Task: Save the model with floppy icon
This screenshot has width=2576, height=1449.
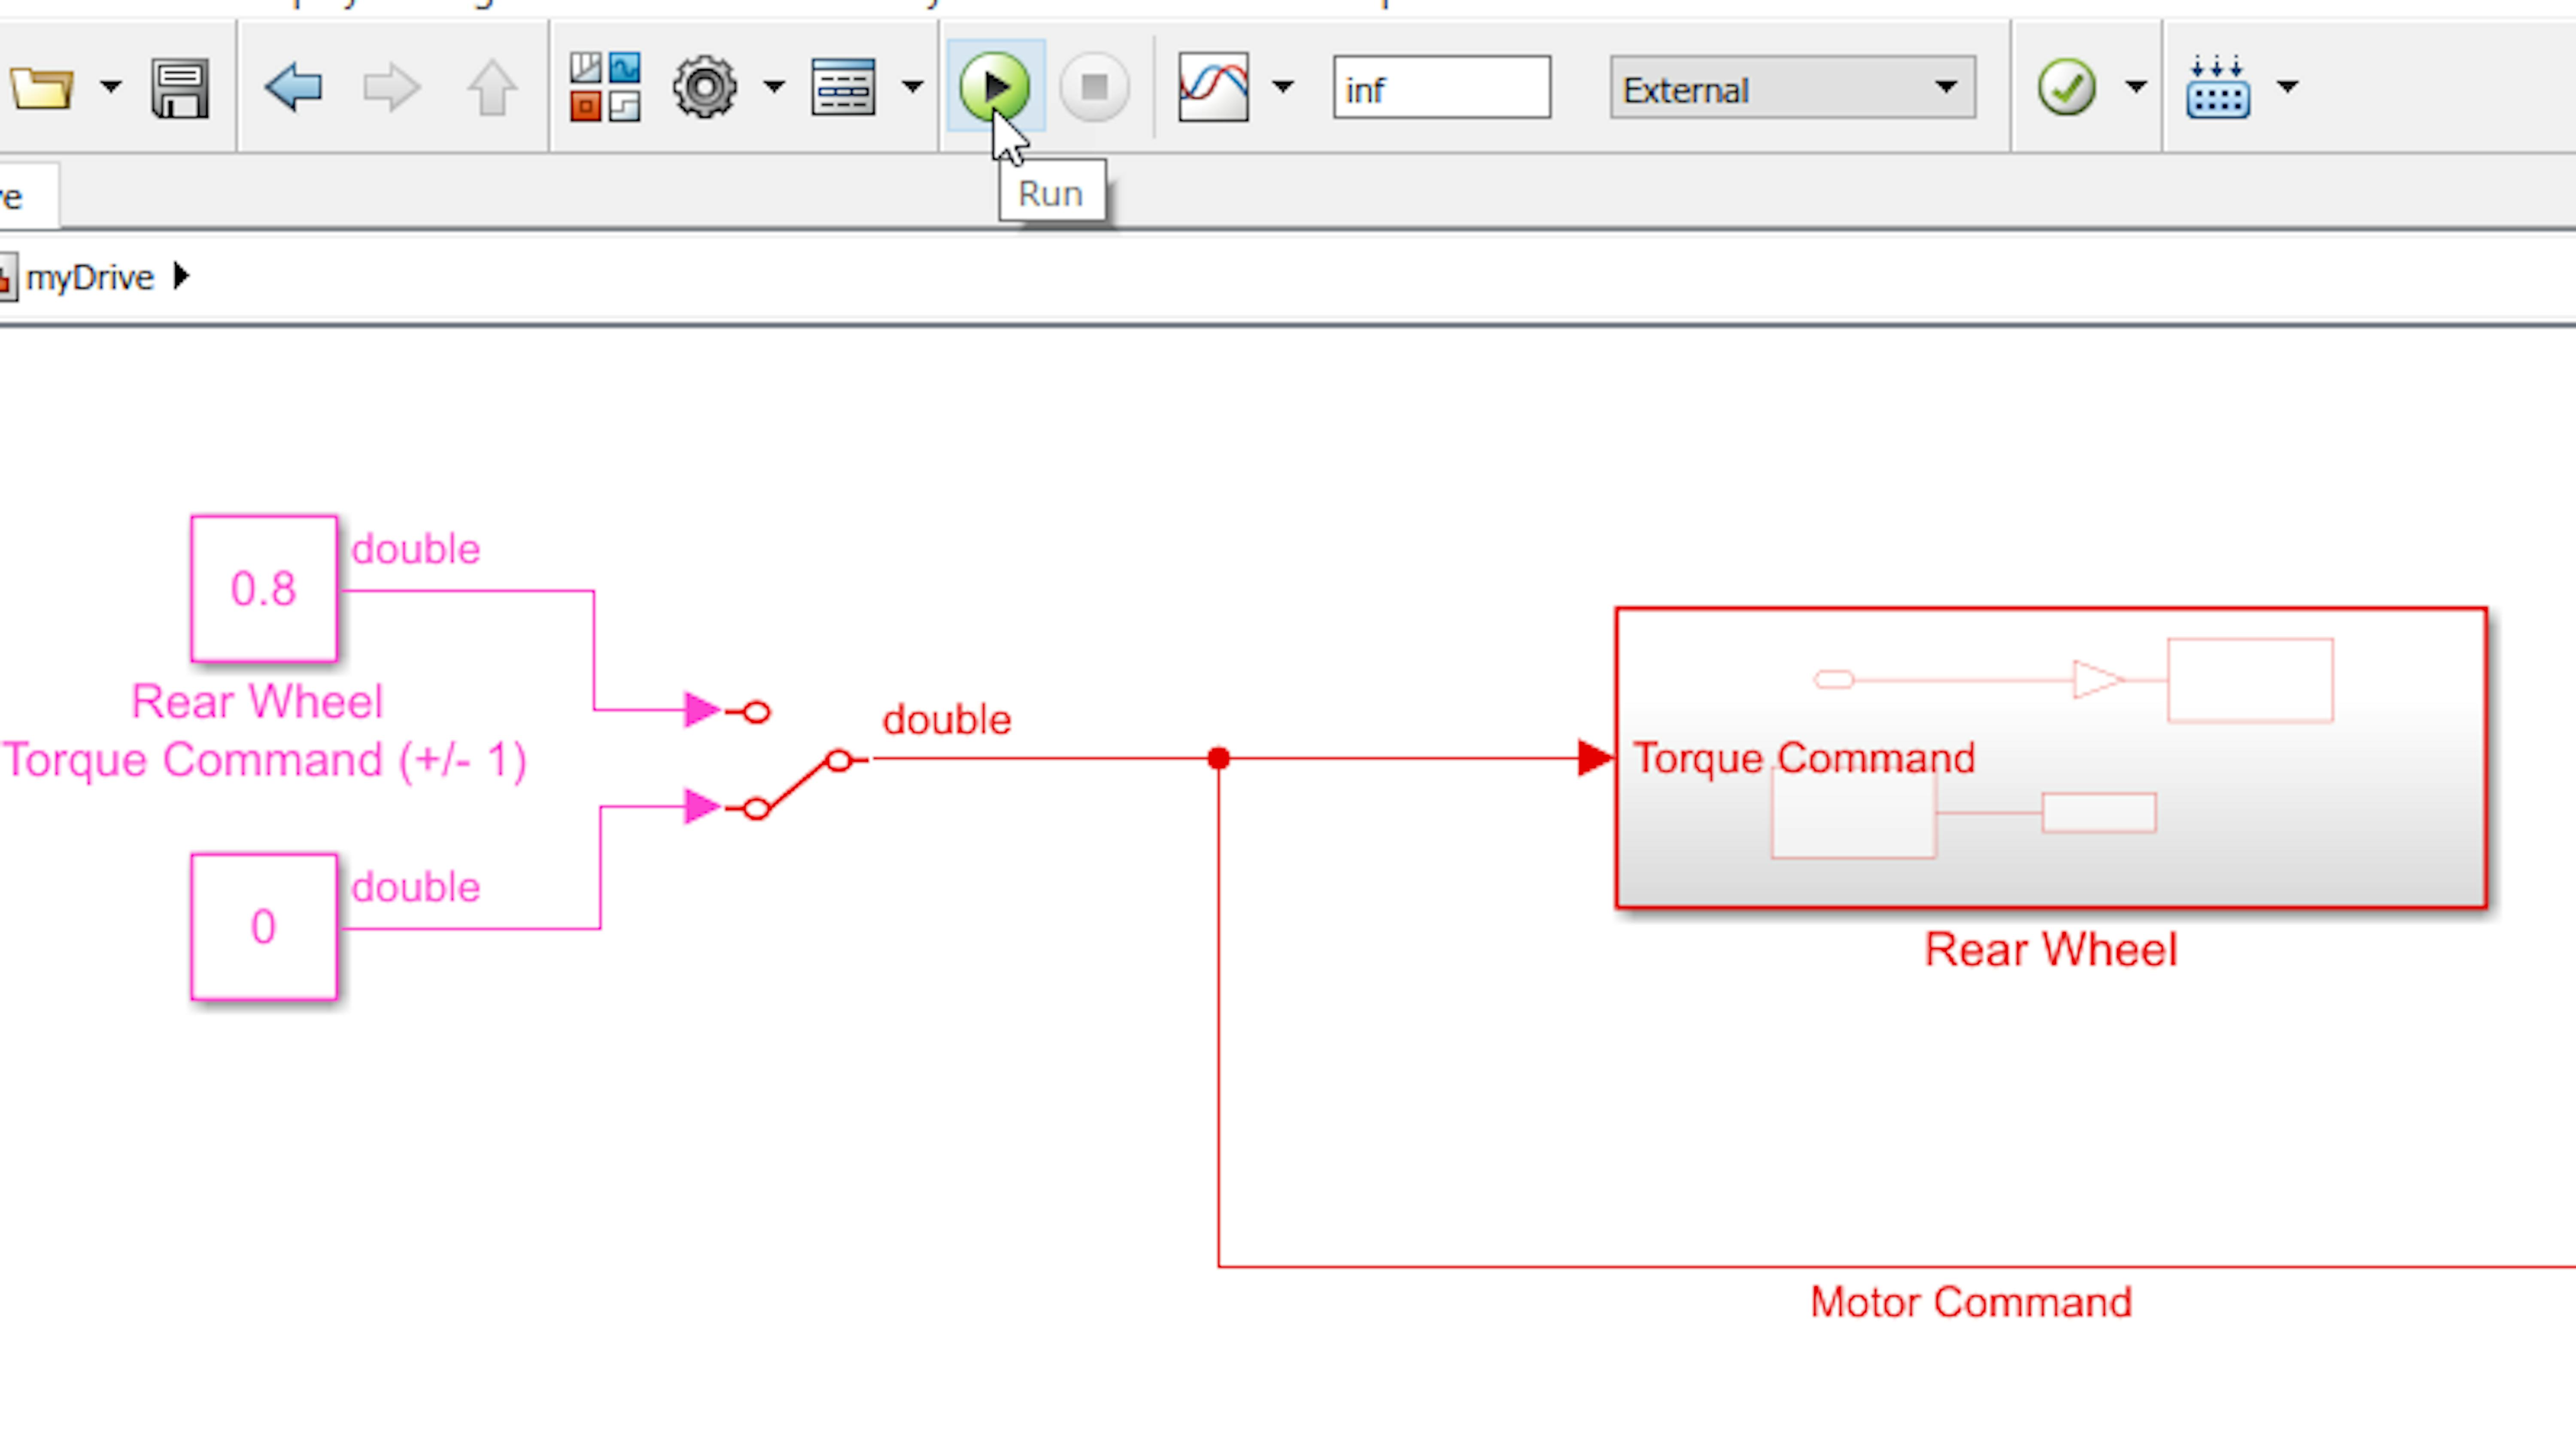Action: point(180,88)
